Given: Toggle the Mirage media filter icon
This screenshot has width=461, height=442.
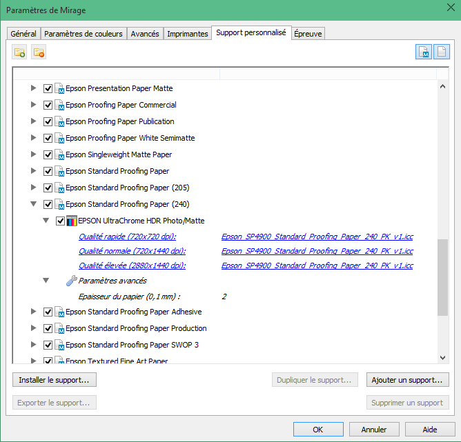Looking at the screenshot, I should click(423, 52).
